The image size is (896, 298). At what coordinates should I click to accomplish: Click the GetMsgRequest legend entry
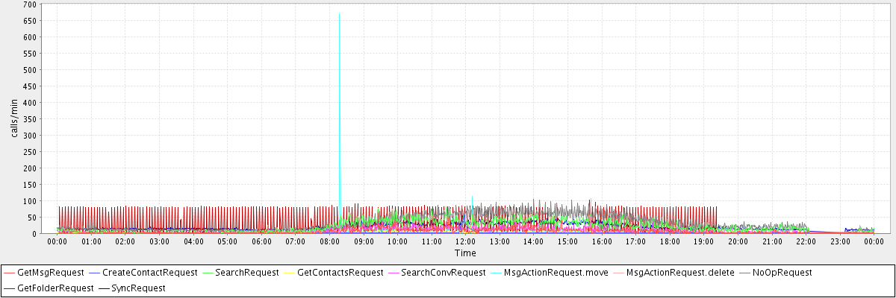click(48, 273)
